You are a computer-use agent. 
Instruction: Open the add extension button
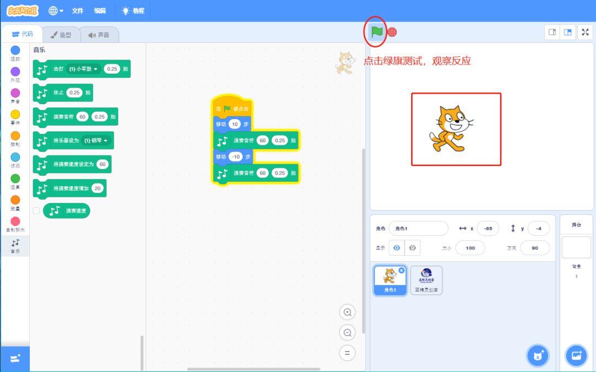(x=15, y=358)
